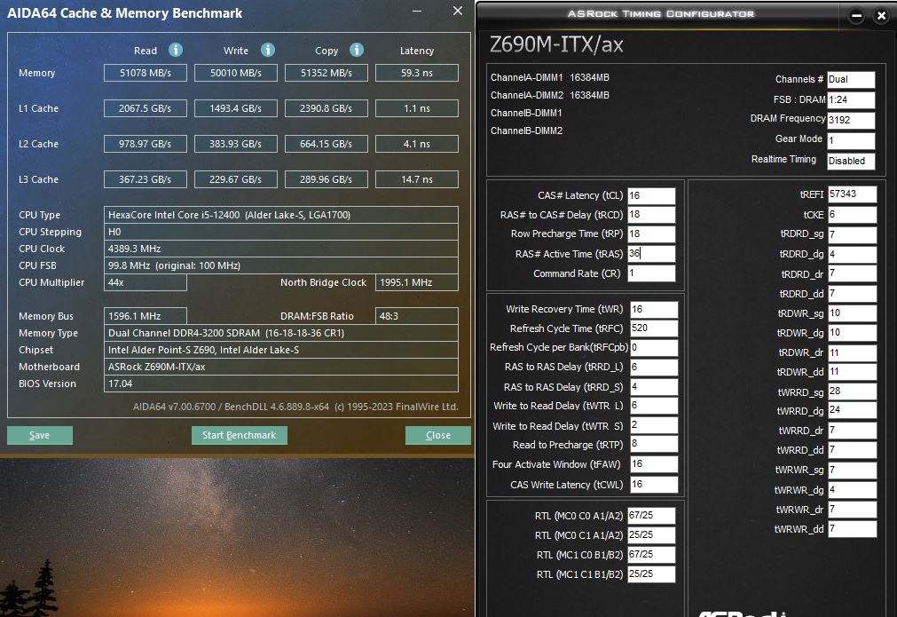The height and width of the screenshot is (617, 897).
Task: Click the Write to Read Delay (tWTR_L) field
Action: pyautogui.click(x=654, y=405)
